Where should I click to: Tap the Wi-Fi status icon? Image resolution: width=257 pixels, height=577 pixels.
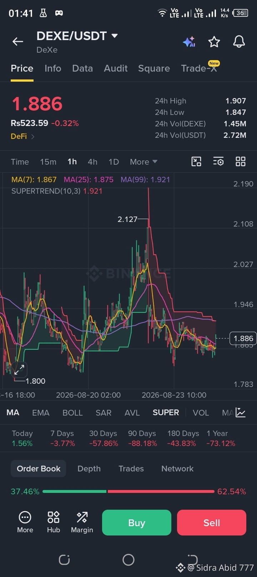click(162, 13)
